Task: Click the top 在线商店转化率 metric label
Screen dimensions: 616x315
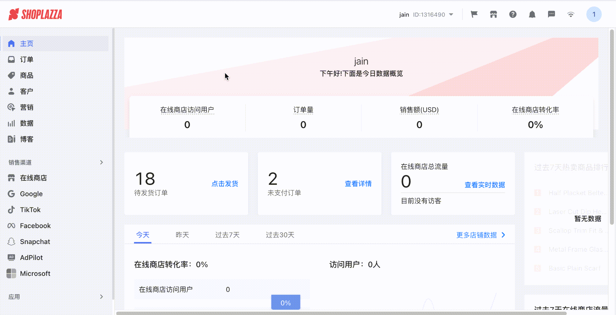Action: [x=535, y=110]
